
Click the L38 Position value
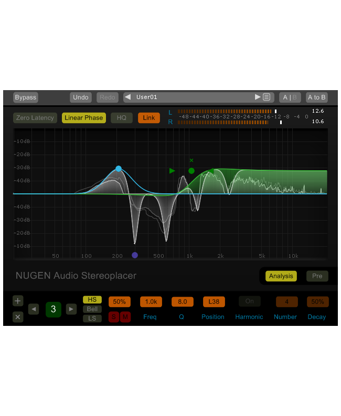tap(214, 302)
